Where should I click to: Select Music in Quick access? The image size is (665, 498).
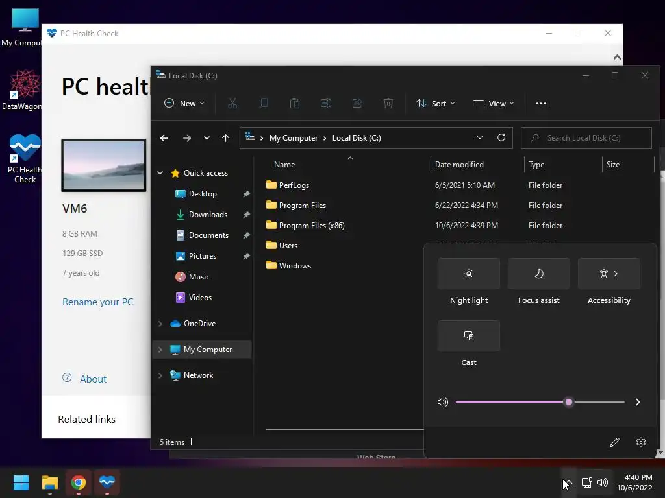(x=199, y=276)
